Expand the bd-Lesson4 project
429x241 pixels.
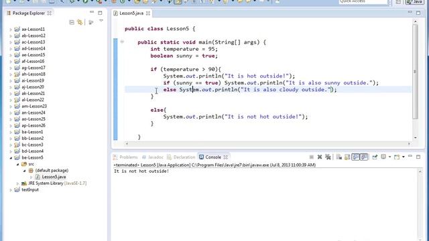click(11, 151)
